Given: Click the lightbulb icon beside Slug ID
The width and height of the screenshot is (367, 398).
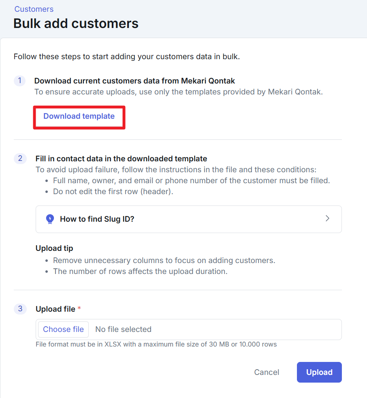Looking at the screenshot, I should tap(50, 219).
